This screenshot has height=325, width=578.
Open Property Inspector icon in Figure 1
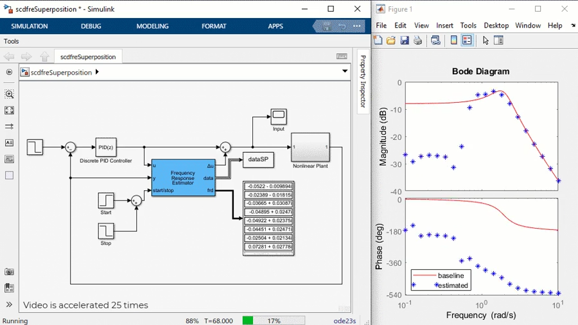coord(498,40)
